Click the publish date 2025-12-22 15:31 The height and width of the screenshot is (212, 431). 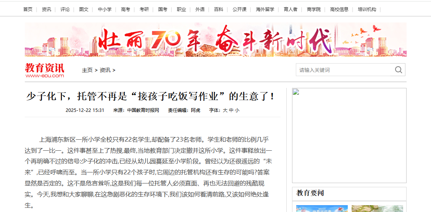pyautogui.click(x=85, y=110)
